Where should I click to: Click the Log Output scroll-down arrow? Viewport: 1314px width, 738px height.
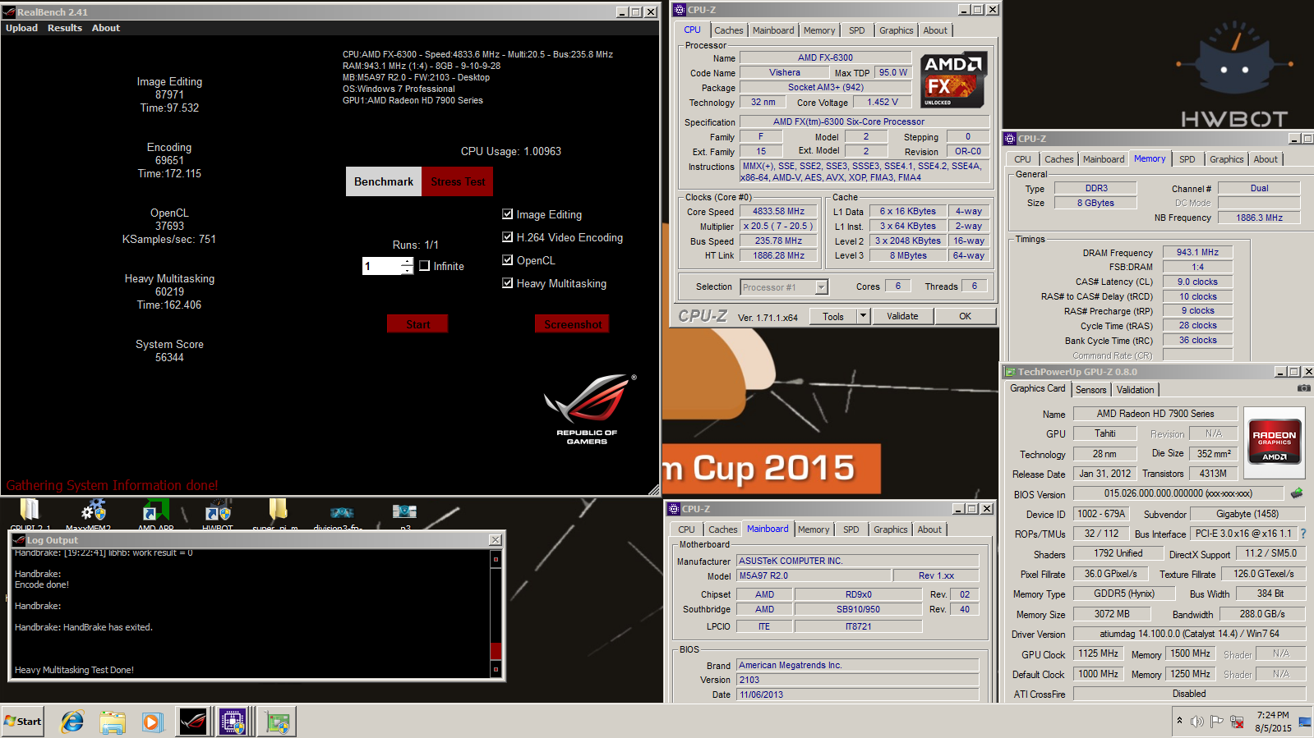coord(496,670)
